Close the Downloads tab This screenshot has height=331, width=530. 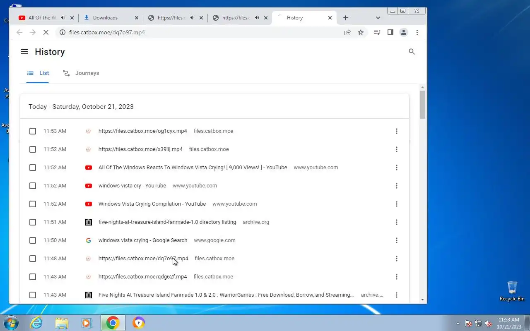137,18
